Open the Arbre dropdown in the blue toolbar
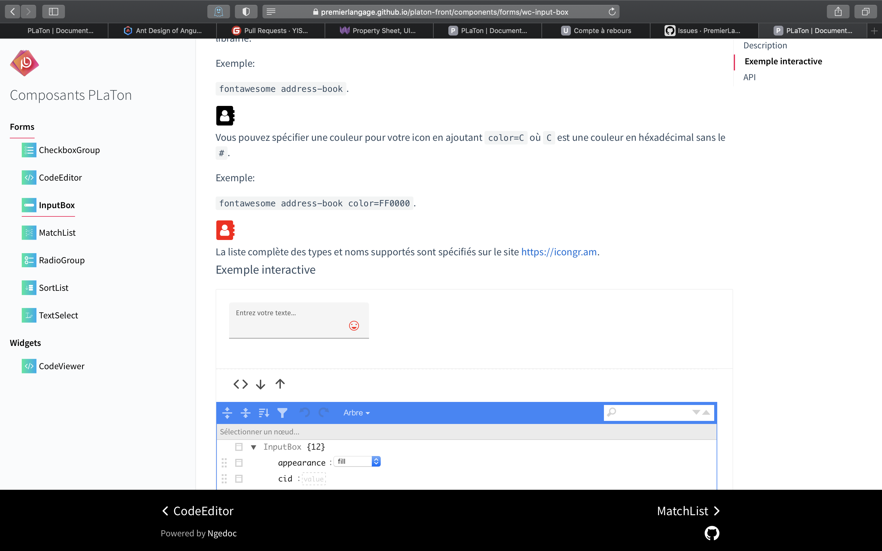Image resolution: width=882 pixels, height=551 pixels. point(356,413)
